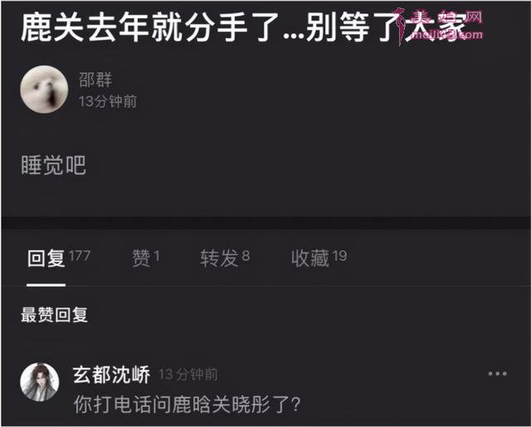Image resolution: width=531 pixels, height=427 pixels.
Task: Click the post body text 睡觉吧
Action: pyautogui.click(x=53, y=165)
